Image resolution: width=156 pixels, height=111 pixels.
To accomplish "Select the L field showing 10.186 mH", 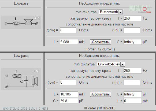I will (x=69, y=94).
